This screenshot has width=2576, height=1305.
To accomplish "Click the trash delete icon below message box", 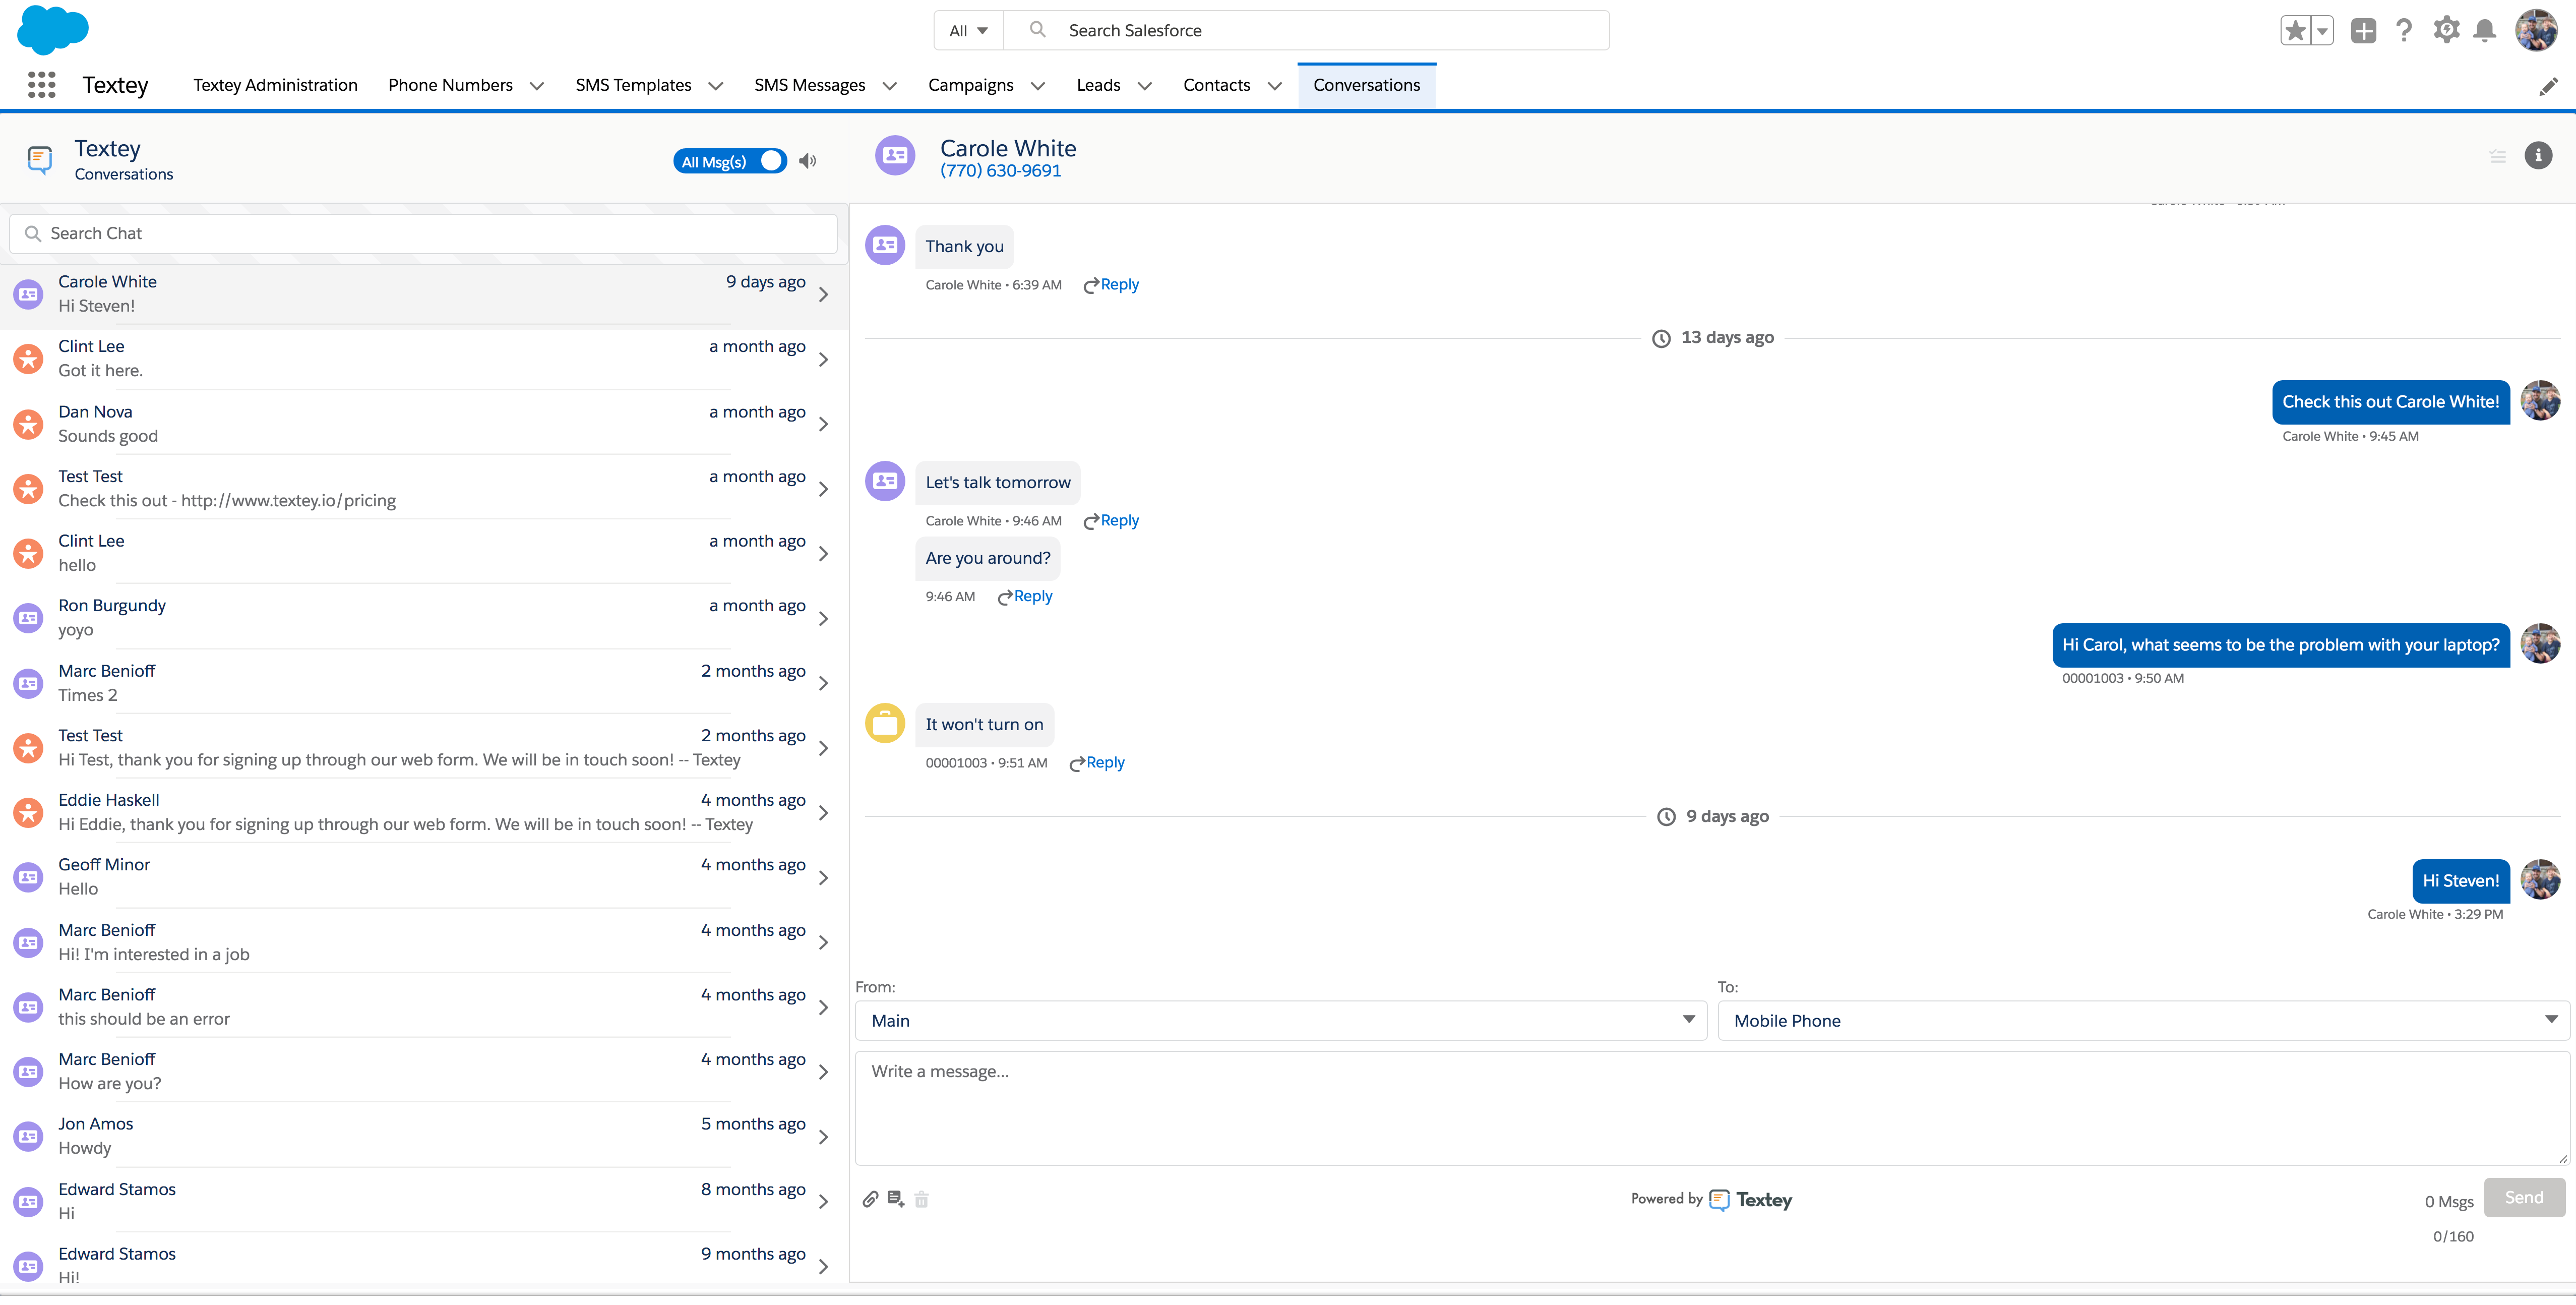I will click(x=921, y=1199).
